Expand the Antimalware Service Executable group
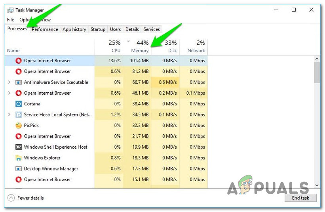The height and width of the screenshot is (212, 325). (x=9, y=82)
